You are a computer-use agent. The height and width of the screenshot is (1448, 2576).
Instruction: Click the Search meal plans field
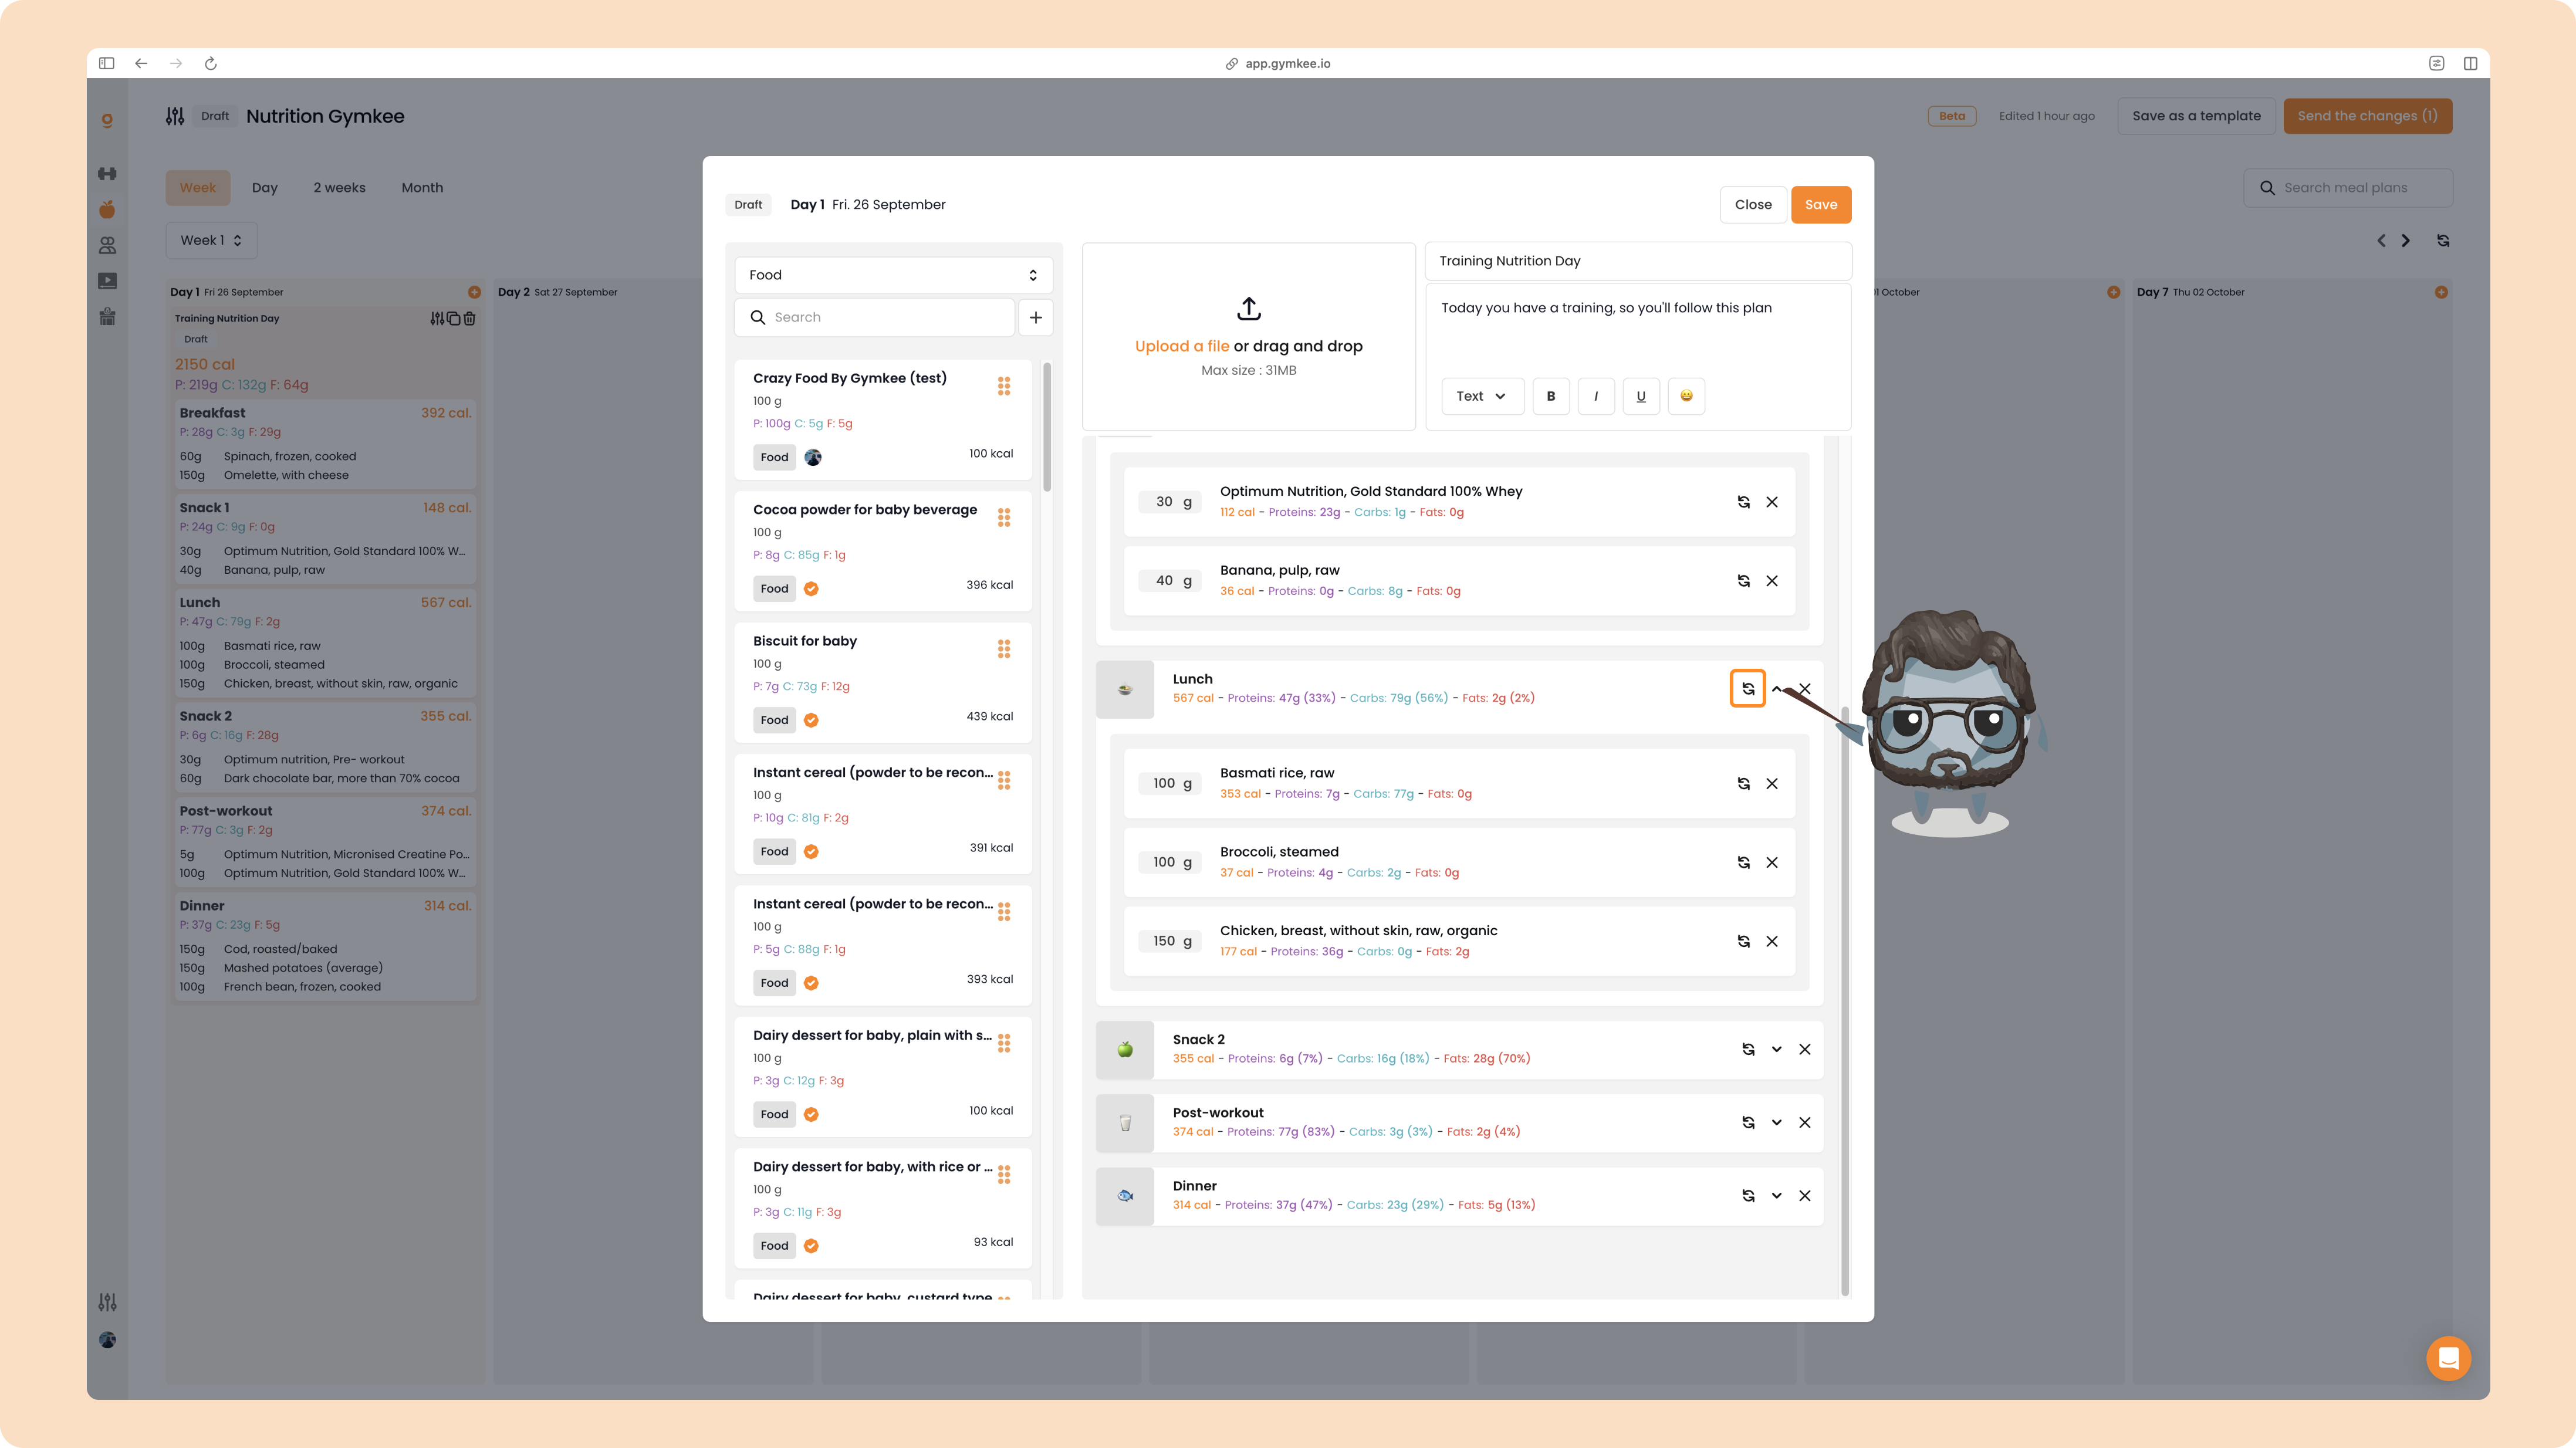pyautogui.click(x=2347, y=188)
